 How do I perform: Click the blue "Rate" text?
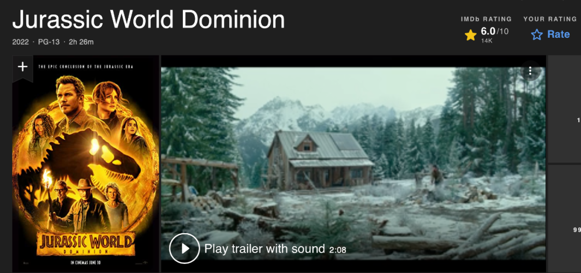coord(558,34)
